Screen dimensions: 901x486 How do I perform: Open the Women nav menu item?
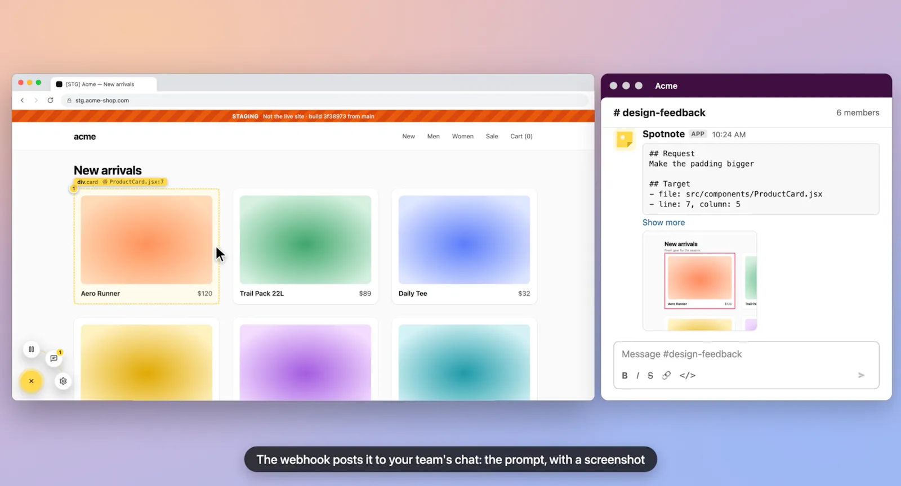tap(462, 136)
